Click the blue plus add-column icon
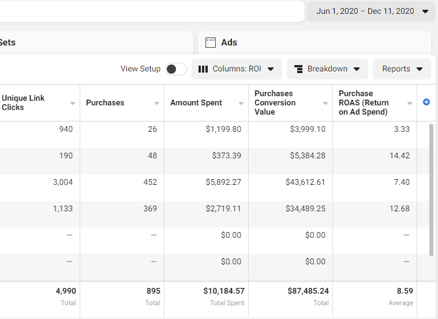This screenshot has height=319, width=438. [x=426, y=102]
